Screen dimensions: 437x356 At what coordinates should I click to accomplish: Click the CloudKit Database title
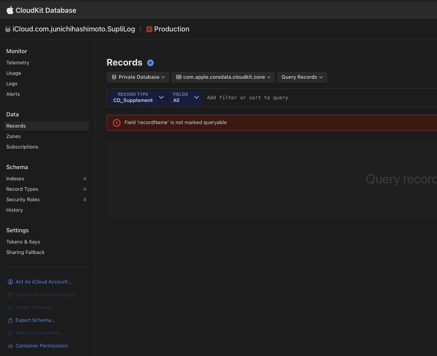[46, 10]
